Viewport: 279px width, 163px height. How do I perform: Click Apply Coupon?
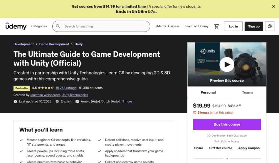(249, 148)
